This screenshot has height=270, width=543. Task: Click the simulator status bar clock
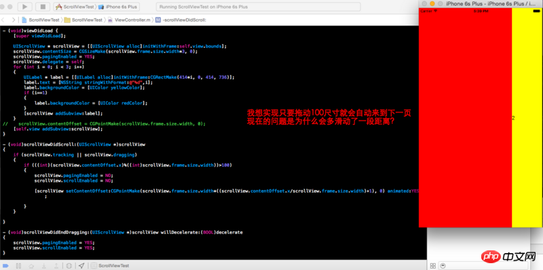pyautogui.click(x=481, y=11)
